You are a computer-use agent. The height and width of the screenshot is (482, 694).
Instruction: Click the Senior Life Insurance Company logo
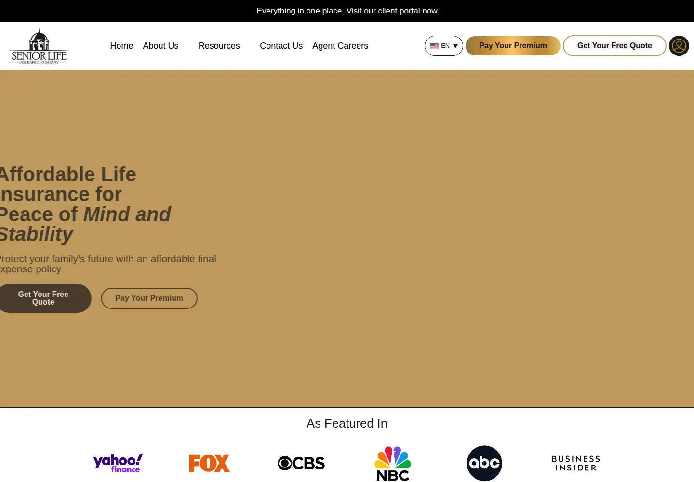tap(39, 46)
